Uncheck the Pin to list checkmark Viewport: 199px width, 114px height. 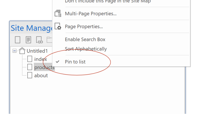(58, 62)
